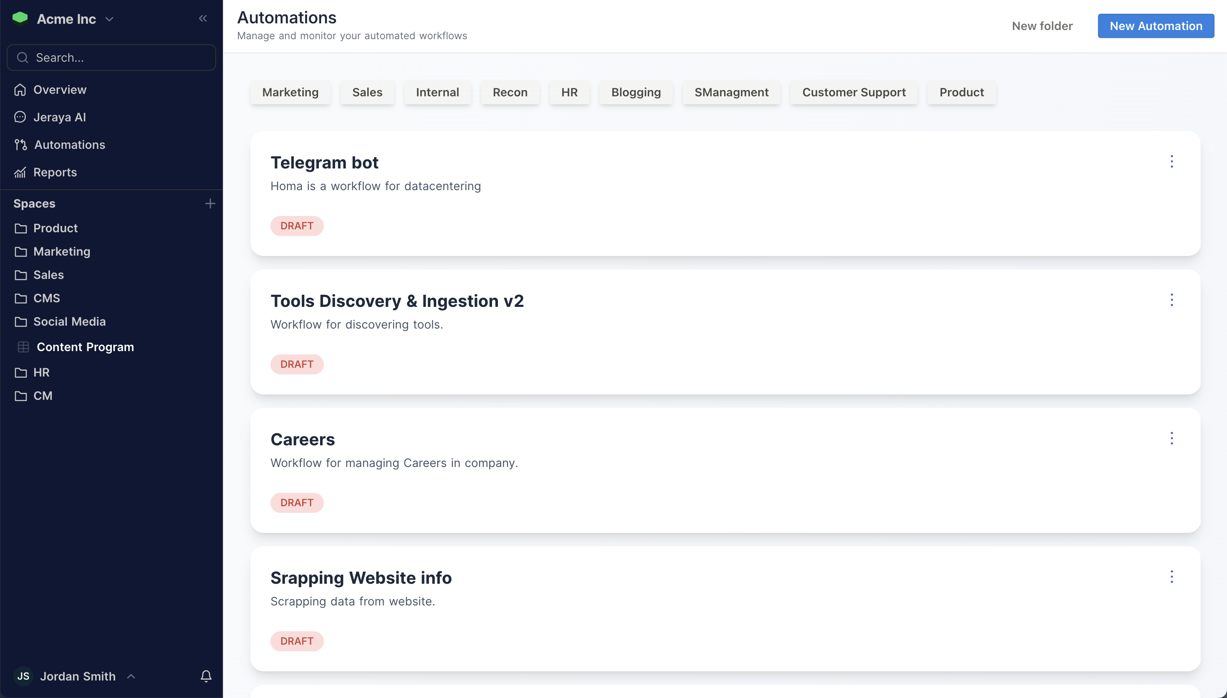Screen dimensions: 1227x698
Task: Click the New Automation button
Action: tap(1156, 26)
